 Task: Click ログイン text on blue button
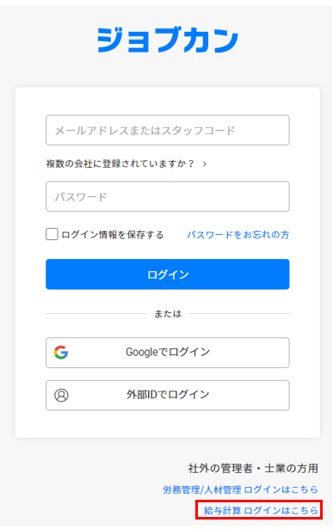coord(168,274)
